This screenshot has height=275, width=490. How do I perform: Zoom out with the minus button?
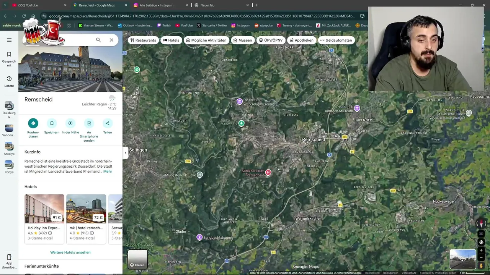[x=482, y=257]
